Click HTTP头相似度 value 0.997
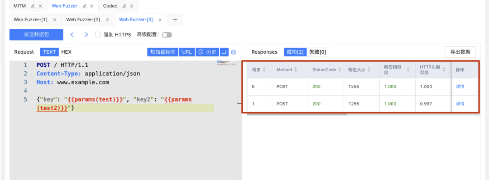The height and width of the screenshot is (180, 489). tap(426, 104)
